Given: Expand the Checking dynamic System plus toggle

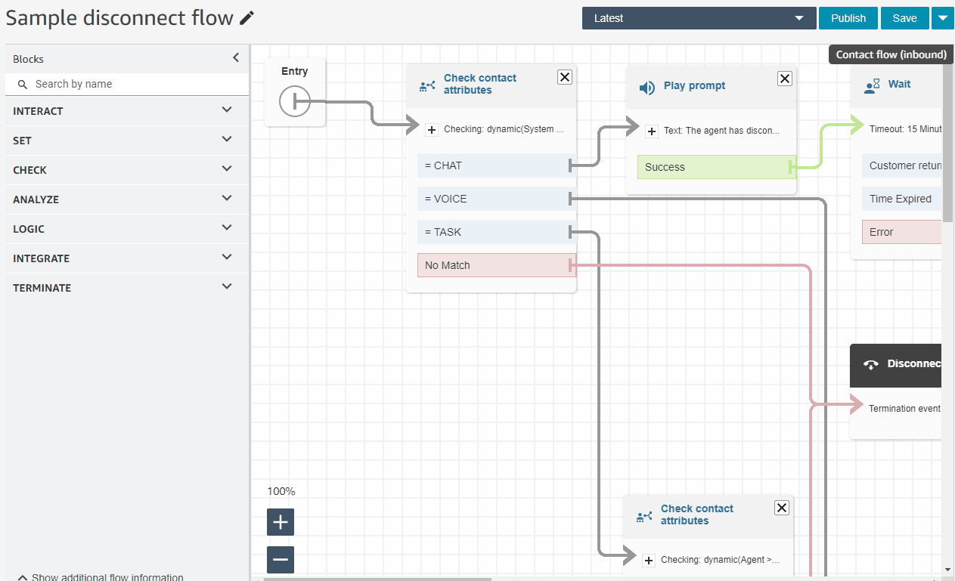Looking at the screenshot, I should tap(432, 130).
